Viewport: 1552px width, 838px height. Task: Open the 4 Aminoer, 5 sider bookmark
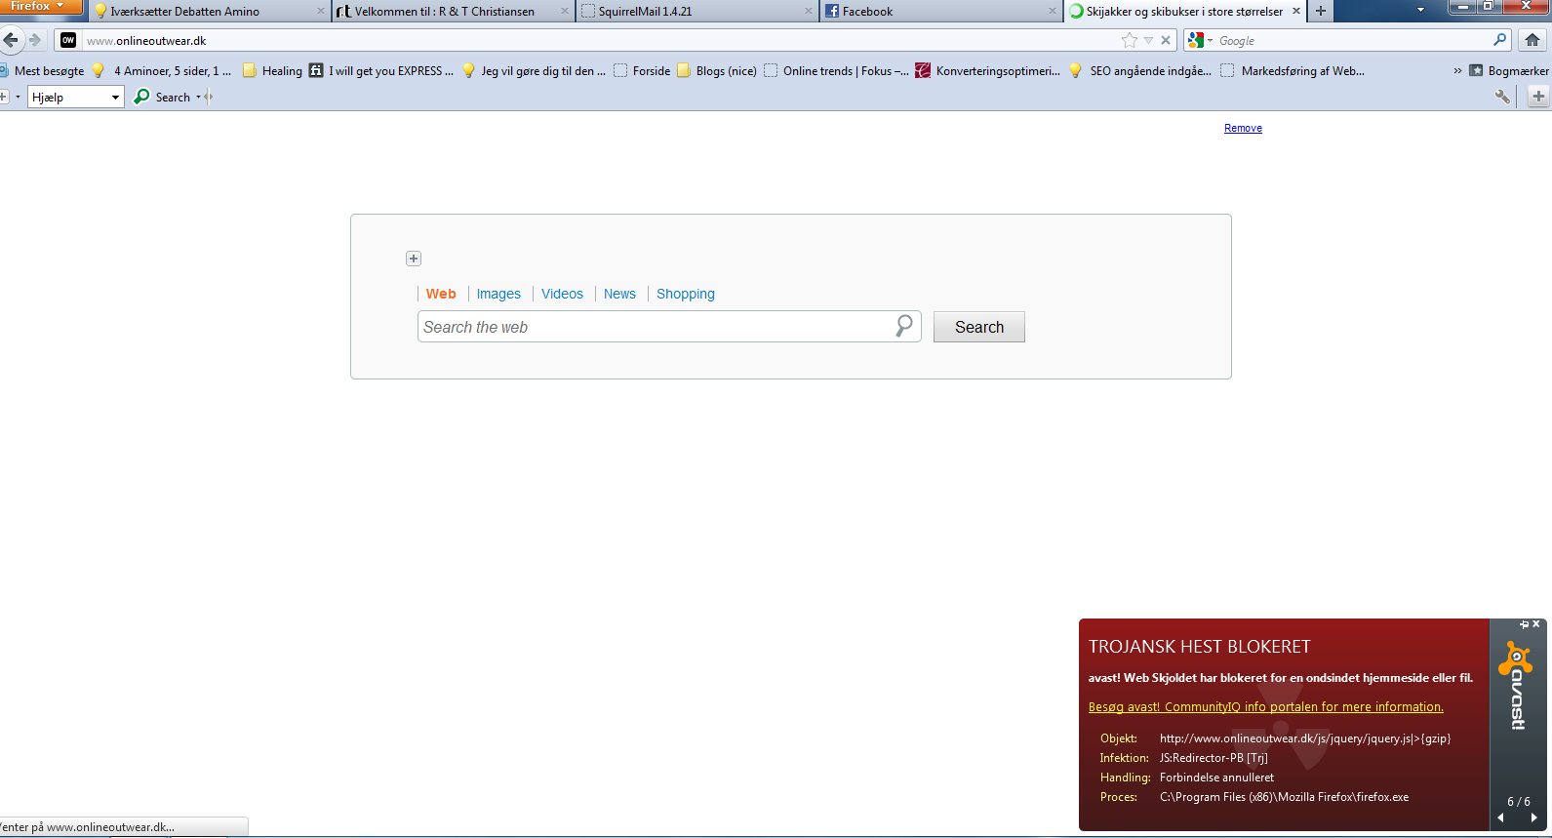162,70
